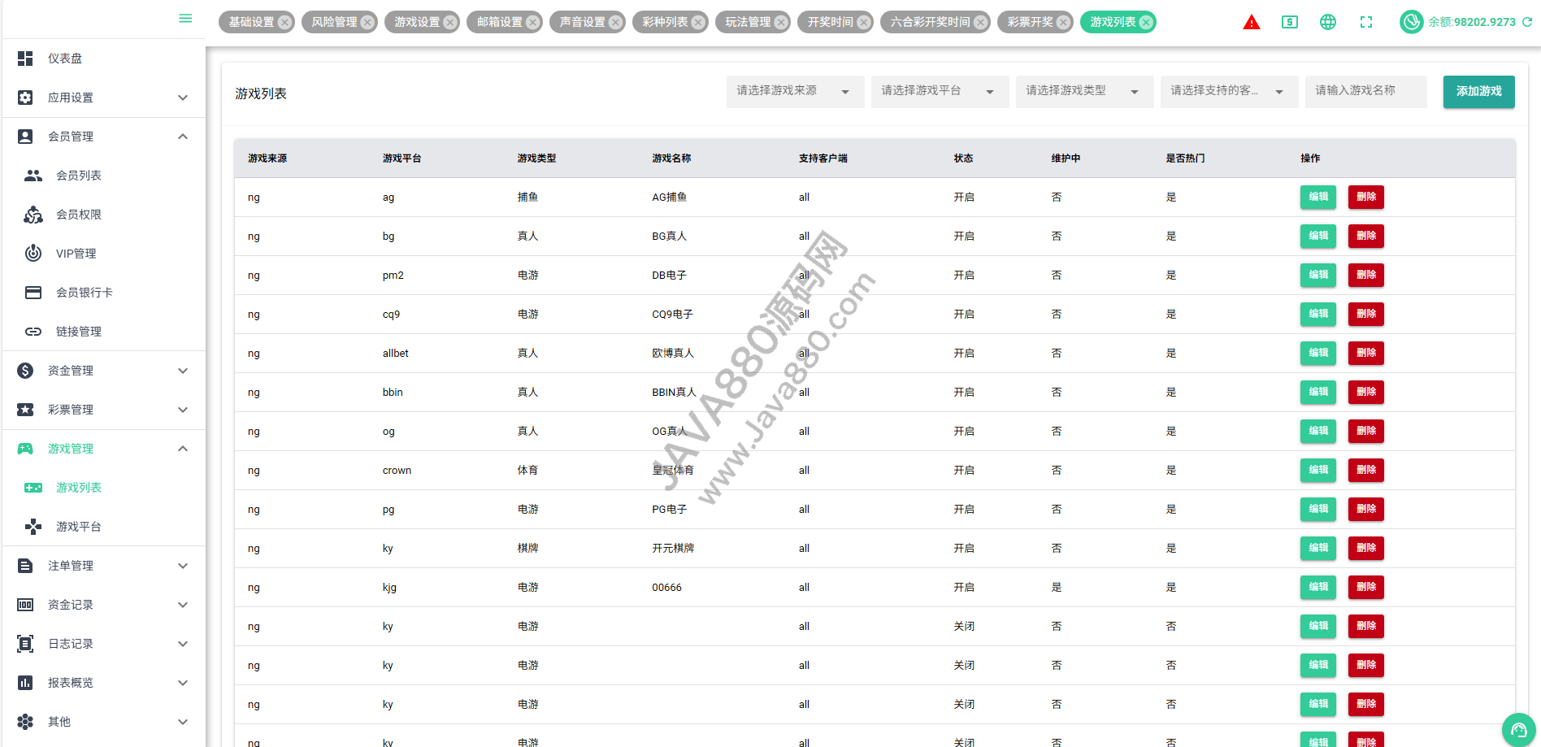The width and height of the screenshot is (1541, 747).
Task: Open the 请选择游戏类型 dropdown
Action: pyautogui.click(x=1084, y=92)
